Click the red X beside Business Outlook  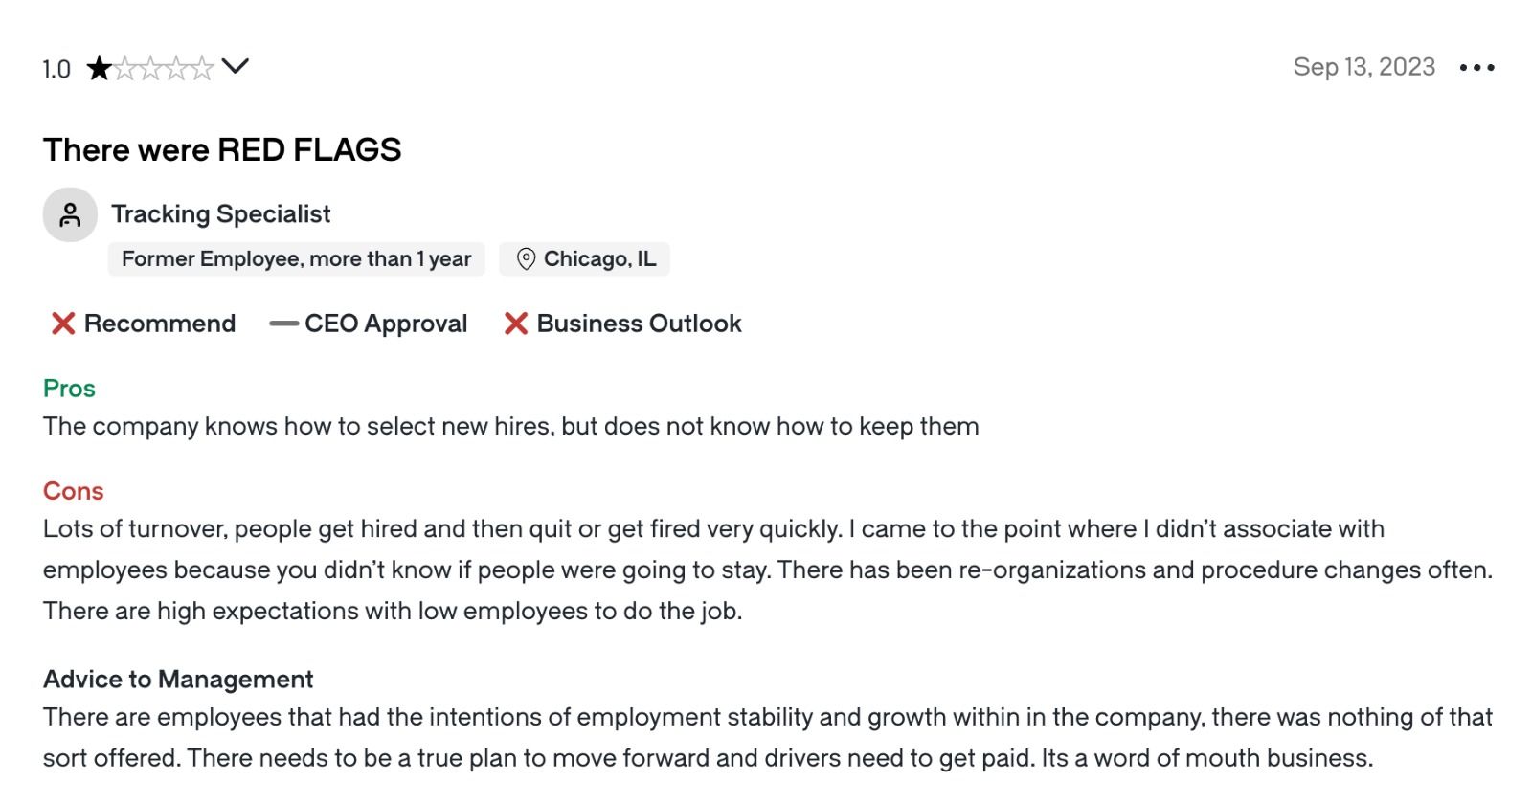[x=516, y=324]
